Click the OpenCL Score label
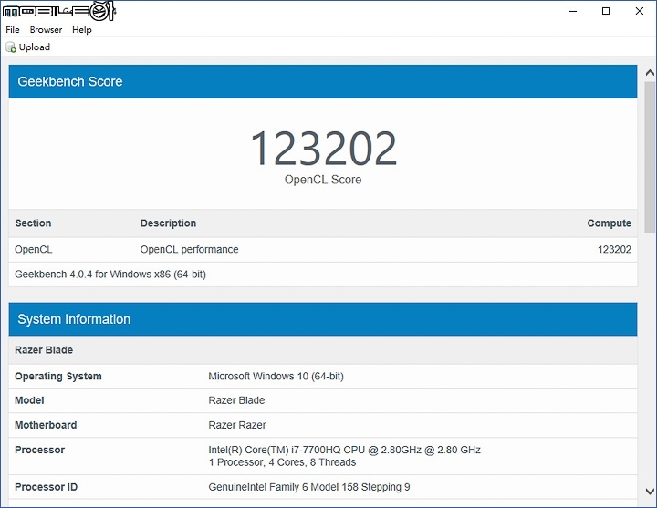 point(323,180)
